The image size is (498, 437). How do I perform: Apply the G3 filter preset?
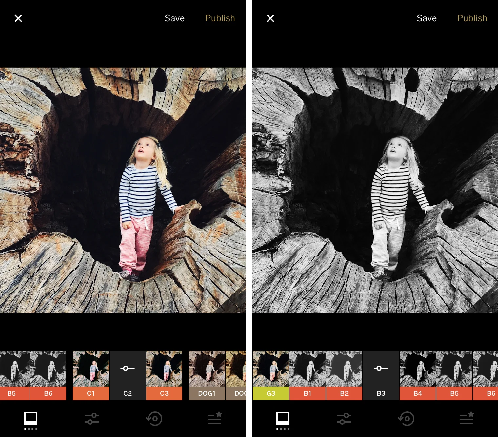[270, 375]
